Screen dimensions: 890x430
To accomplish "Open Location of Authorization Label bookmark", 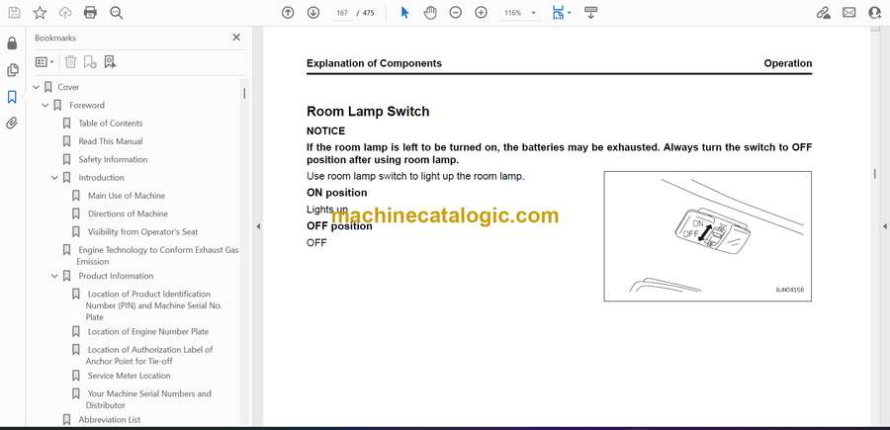I will (150, 355).
